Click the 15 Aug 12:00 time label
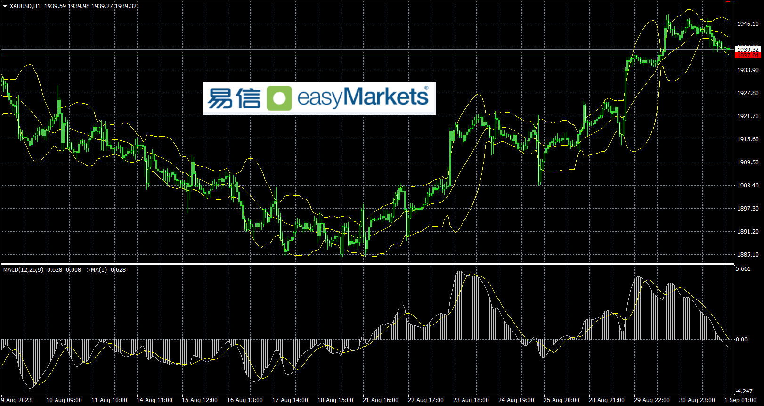This screenshot has height=406, width=764. click(200, 400)
